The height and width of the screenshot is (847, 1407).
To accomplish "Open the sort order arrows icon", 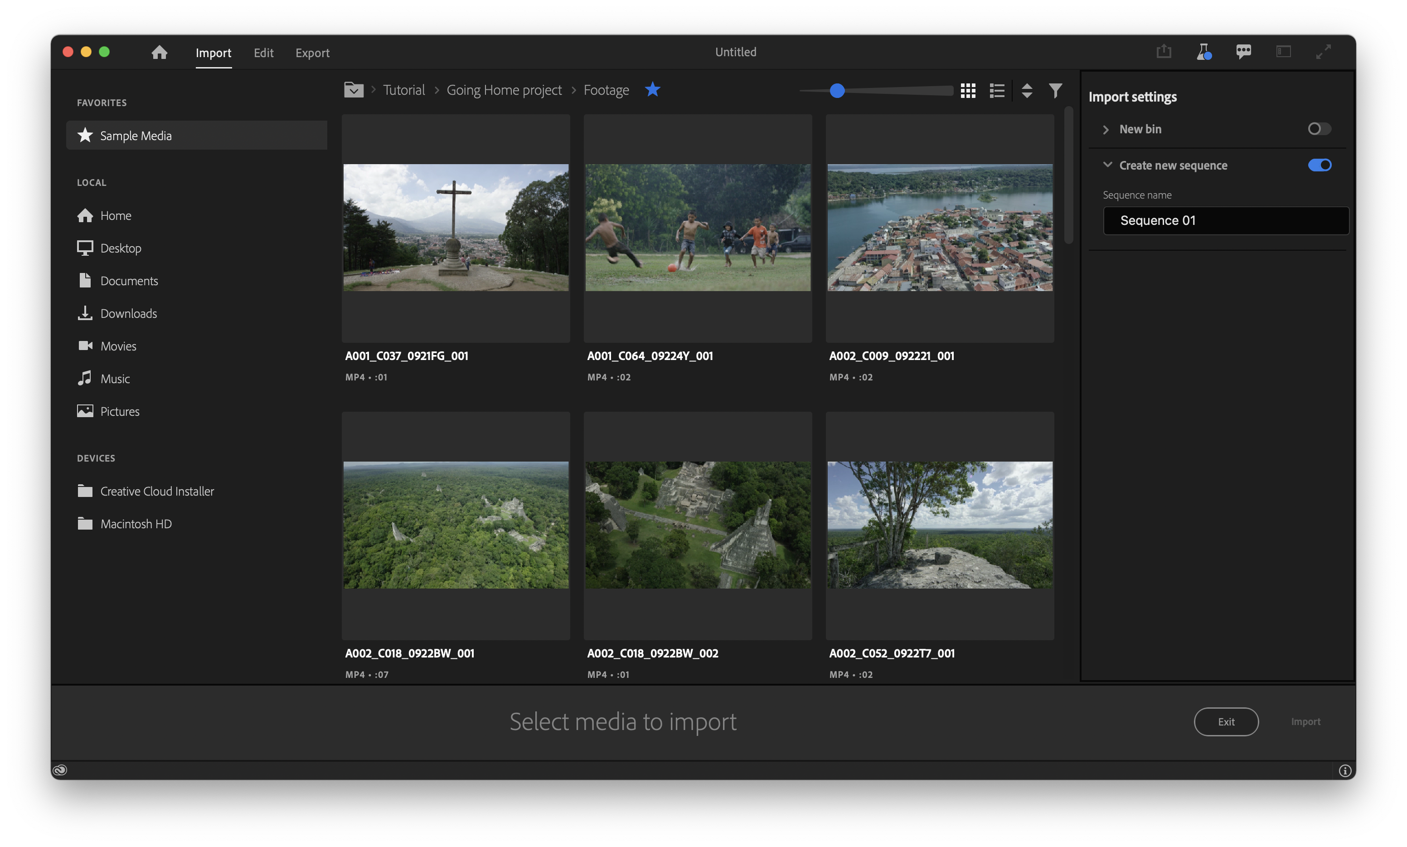I will pos(1026,90).
